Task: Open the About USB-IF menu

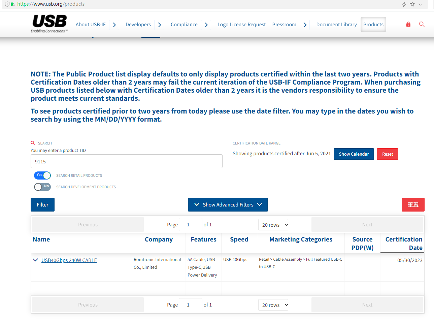Action: (x=91, y=25)
